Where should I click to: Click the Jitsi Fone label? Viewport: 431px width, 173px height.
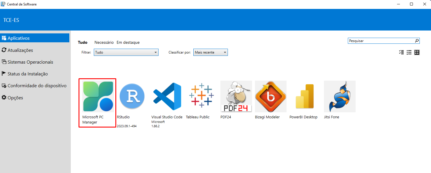(x=331, y=117)
